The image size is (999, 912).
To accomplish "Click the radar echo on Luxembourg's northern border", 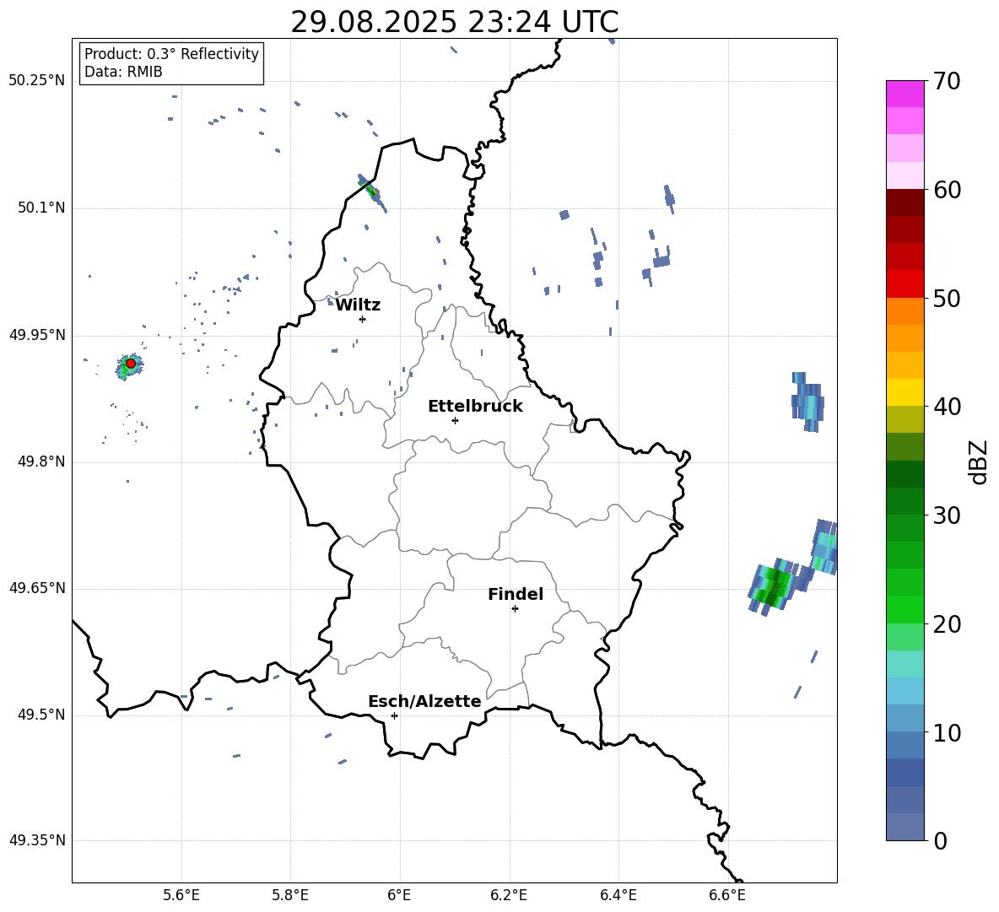I will pos(371,192).
